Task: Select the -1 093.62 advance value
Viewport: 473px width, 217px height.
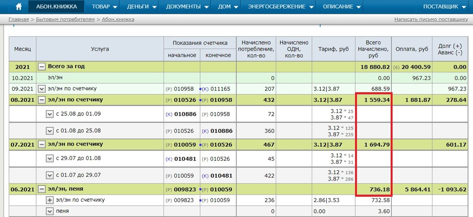Action: click(453, 189)
